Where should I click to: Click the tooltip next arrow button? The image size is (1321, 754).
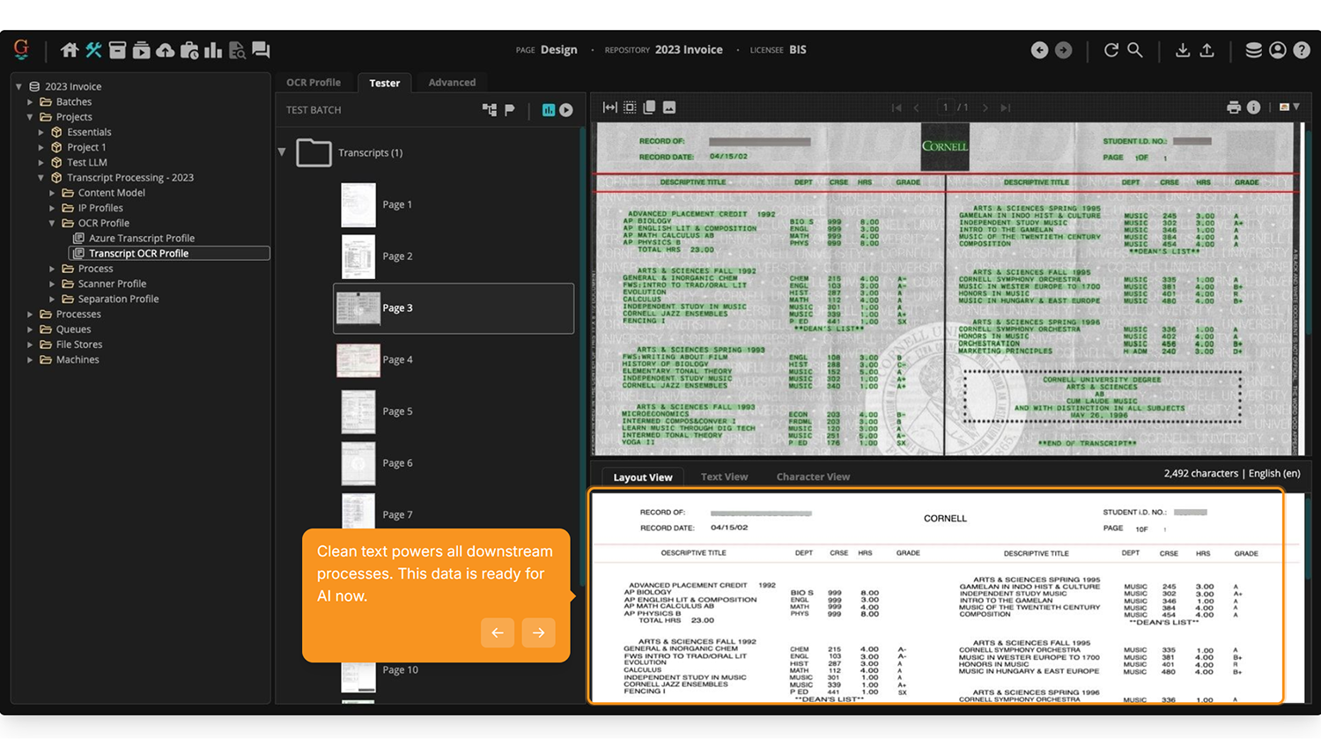[538, 632]
